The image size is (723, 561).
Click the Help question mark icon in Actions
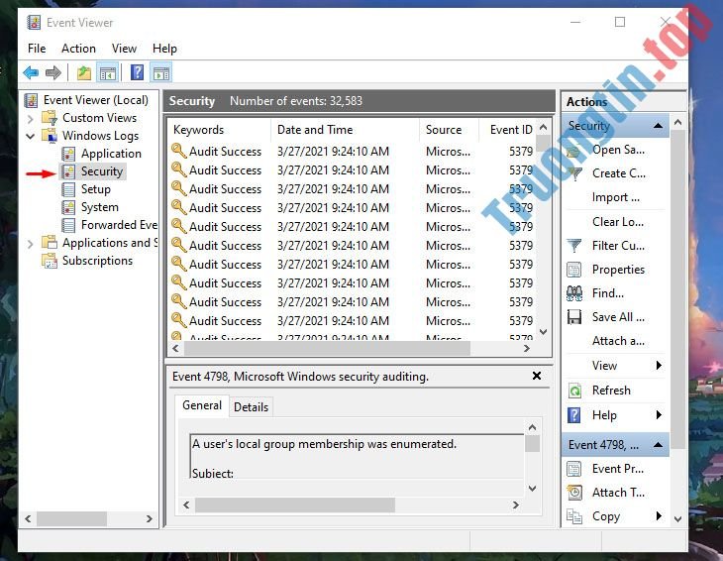[x=574, y=415]
